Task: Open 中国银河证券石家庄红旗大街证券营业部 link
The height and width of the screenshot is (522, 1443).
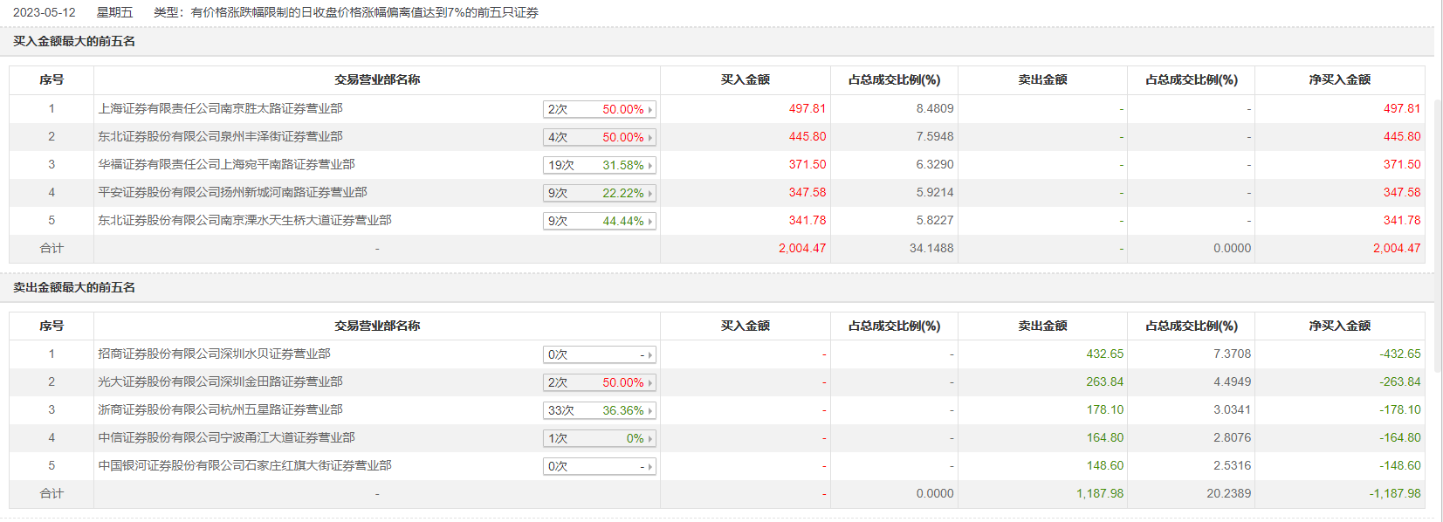Action: pyautogui.click(x=244, y=466)
